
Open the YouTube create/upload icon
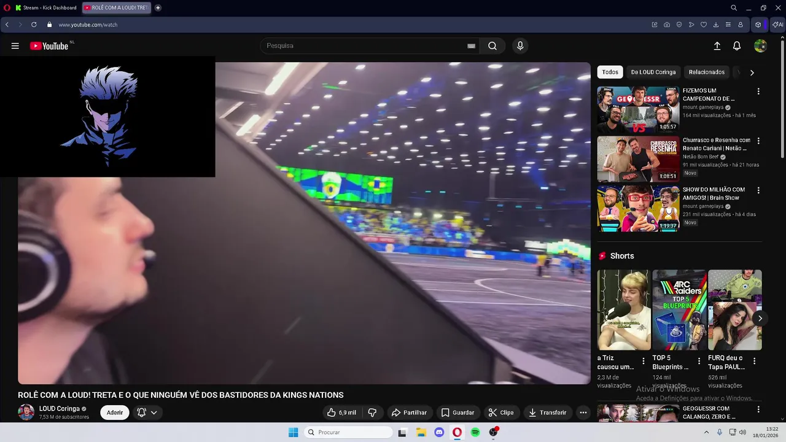[717, 46]
